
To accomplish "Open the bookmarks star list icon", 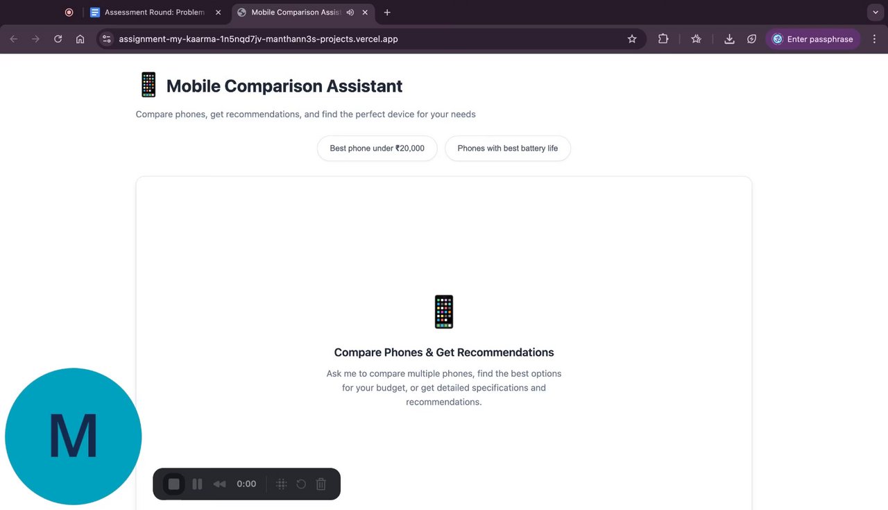I will [697, 39].
